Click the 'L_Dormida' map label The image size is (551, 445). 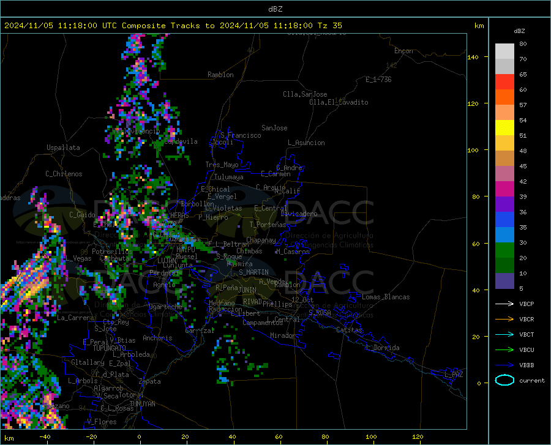coord(382,348)
